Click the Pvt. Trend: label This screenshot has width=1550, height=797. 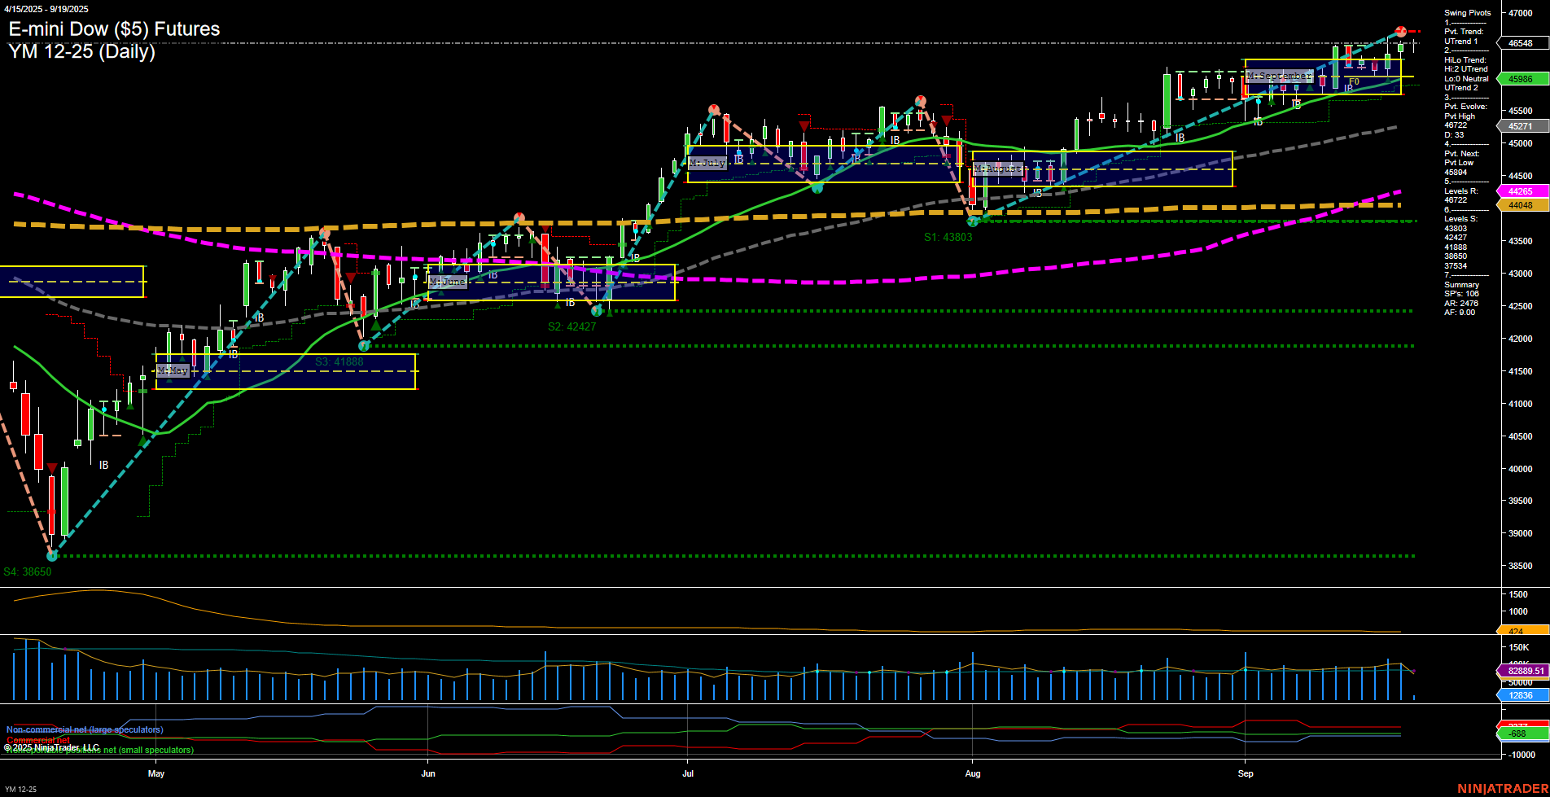(1464, 32)
